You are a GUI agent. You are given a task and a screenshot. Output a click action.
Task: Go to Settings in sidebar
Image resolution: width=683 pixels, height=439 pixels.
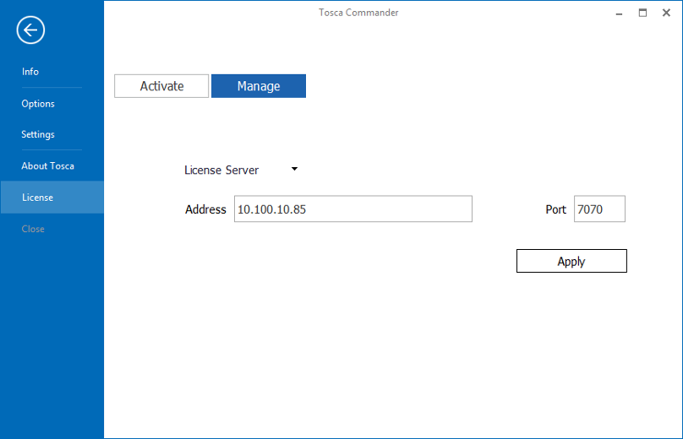tap(38, 134)
